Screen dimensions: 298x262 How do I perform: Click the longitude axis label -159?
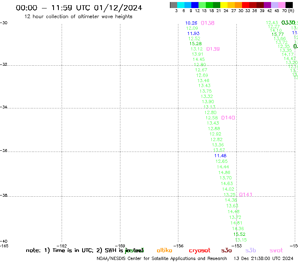pos(120,246)
